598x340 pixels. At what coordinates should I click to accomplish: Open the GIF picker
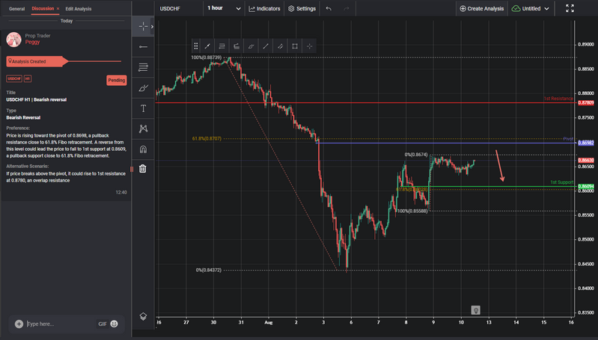tap(103, 324)
